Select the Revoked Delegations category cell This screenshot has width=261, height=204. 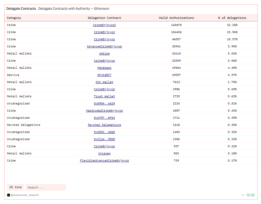coord(23,125)
